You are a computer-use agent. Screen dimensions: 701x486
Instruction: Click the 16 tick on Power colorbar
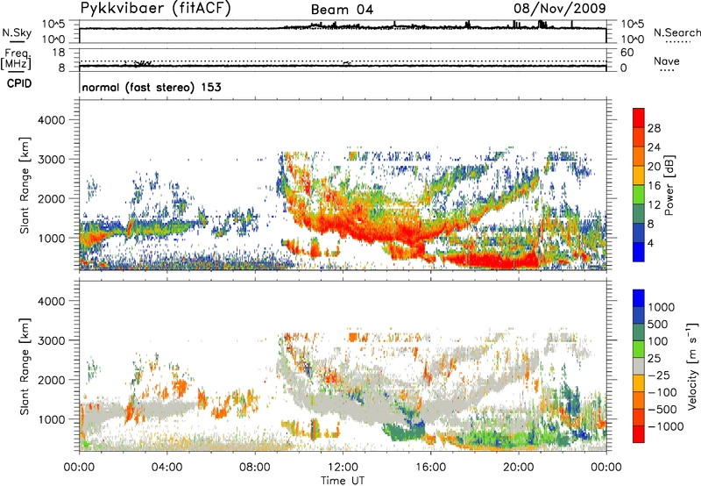click(654, 186)
